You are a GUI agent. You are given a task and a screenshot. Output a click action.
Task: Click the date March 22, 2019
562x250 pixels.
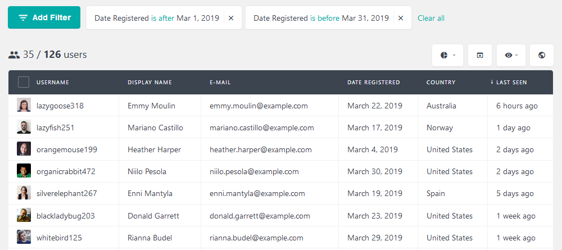pos(374,106)
